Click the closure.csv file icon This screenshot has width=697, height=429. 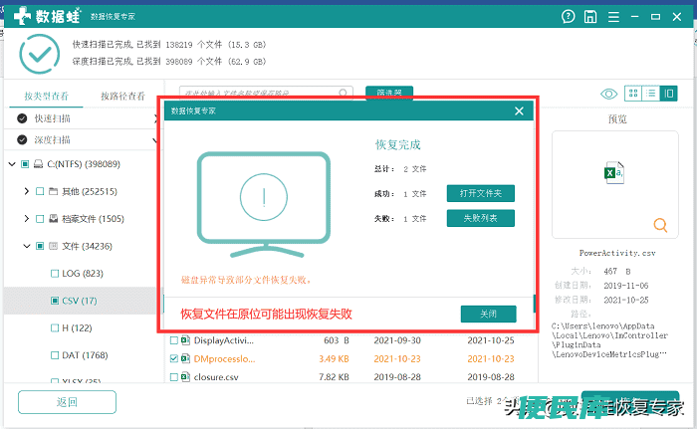pyautogui.click(x=185, y=377)
